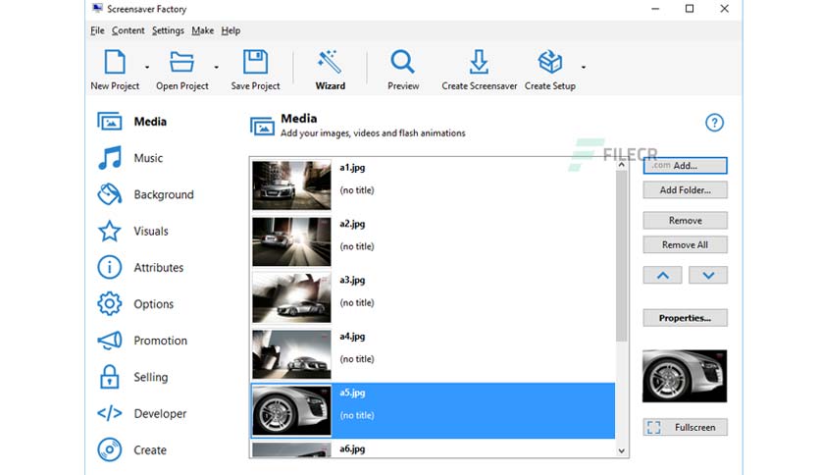Screen dimensions: 820x475
Task: Click the a6.jpg file name
Action: [x=352, y=449]
